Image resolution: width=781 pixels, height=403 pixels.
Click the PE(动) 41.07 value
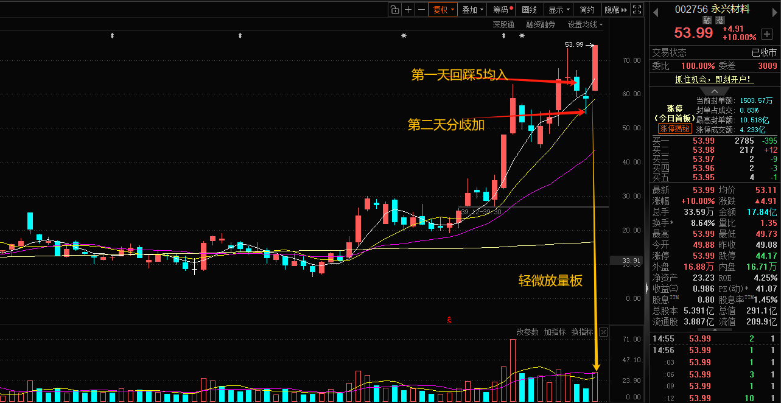(765, 289)
